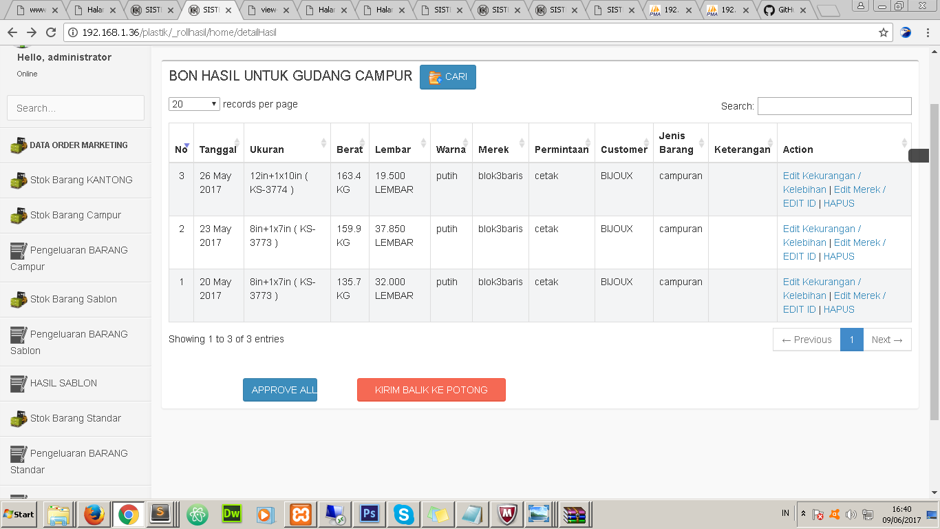Click HASIL SABLON menu document icon

[x=19, y=384]
